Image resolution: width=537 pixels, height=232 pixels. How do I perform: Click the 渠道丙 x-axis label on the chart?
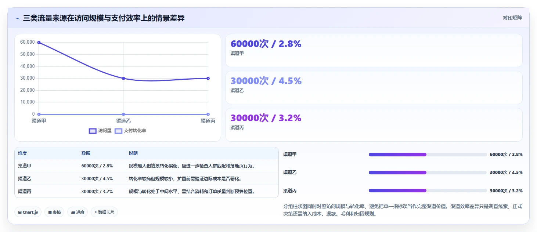coord(208,121)
